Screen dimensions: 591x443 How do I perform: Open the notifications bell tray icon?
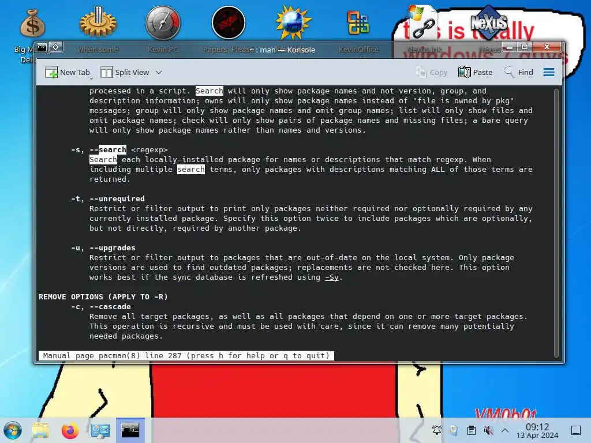(x=436, y=430)
